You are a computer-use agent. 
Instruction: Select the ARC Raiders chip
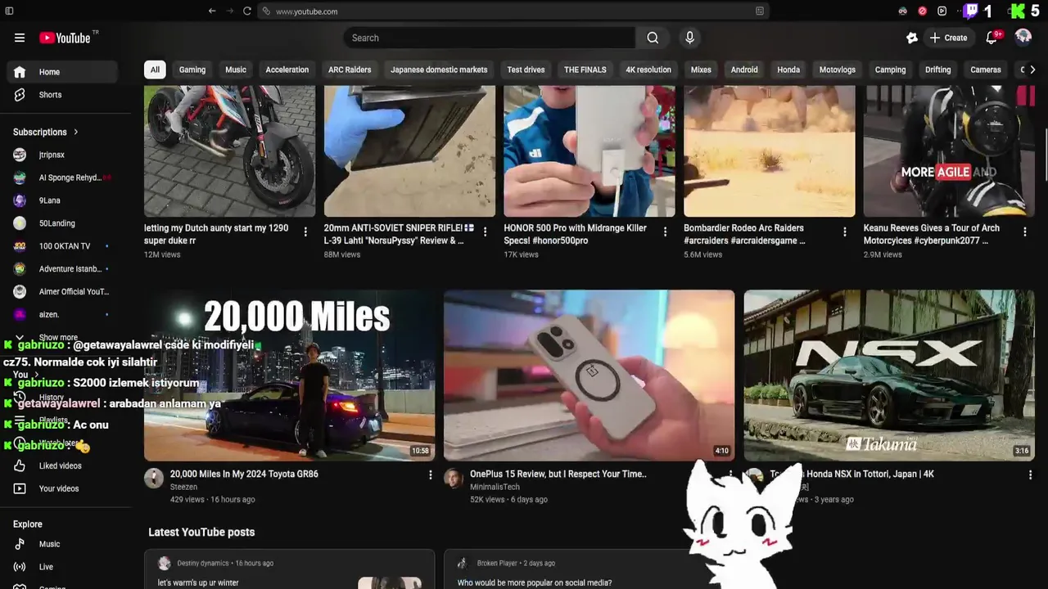tap(350, 70)
